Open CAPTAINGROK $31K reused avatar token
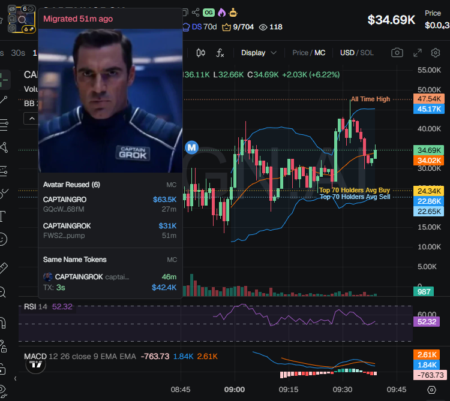This screenshot has height=401, width=450. click(110, 230)
